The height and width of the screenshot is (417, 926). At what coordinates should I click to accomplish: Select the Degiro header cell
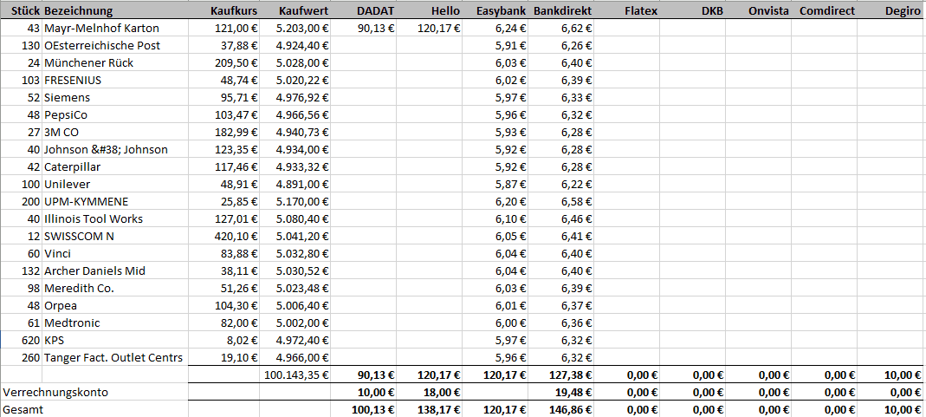point(891,10)
